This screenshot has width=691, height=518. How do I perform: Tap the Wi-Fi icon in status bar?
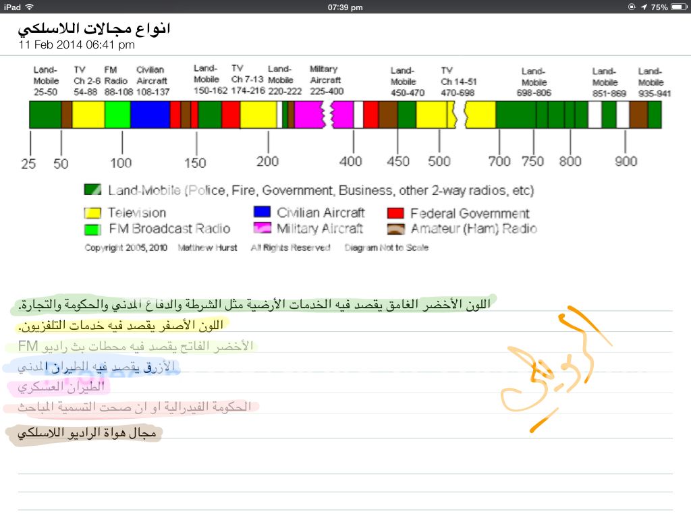[30, 7]
